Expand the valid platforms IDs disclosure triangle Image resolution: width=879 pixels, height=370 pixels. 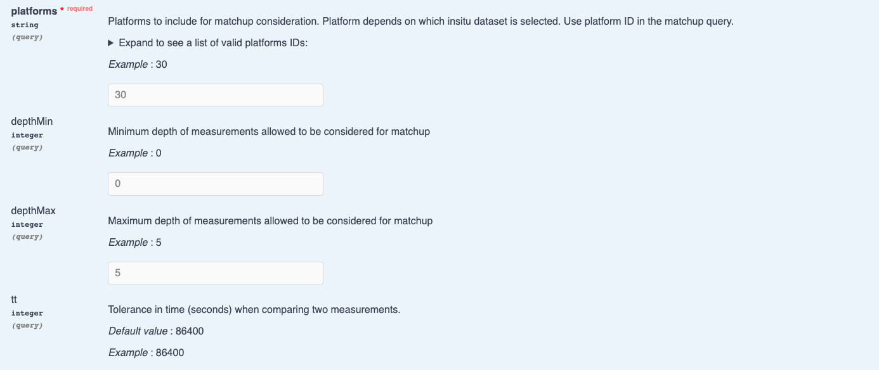point(111,43)
